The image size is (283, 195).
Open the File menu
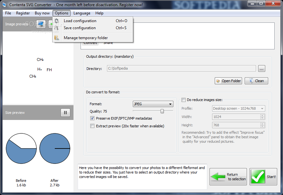[x=8, y=13]
